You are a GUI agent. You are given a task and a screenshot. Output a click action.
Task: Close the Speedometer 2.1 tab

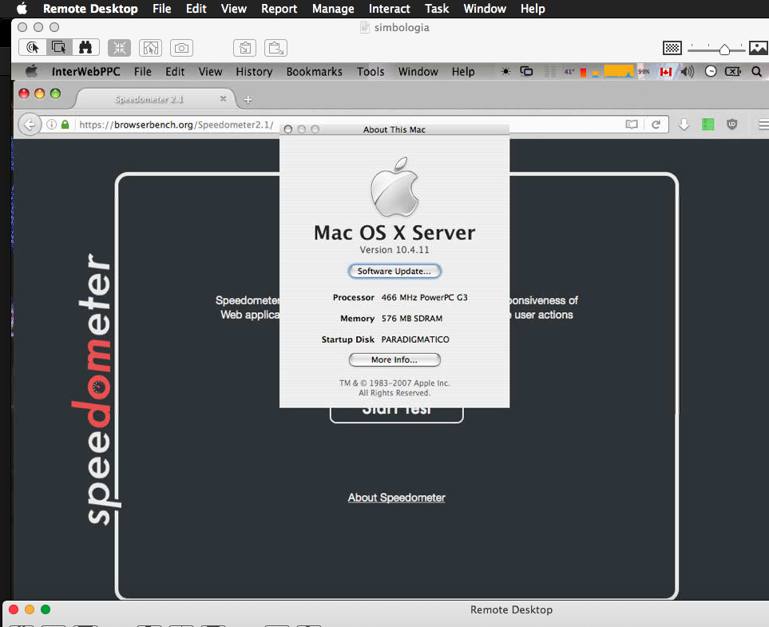223,98
